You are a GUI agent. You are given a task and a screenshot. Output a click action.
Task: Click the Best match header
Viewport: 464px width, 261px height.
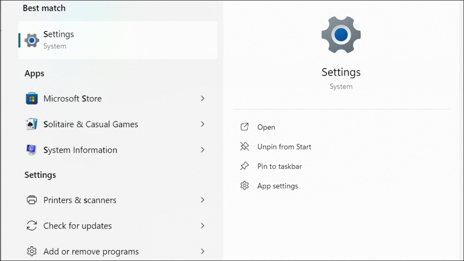coord(44,8)
